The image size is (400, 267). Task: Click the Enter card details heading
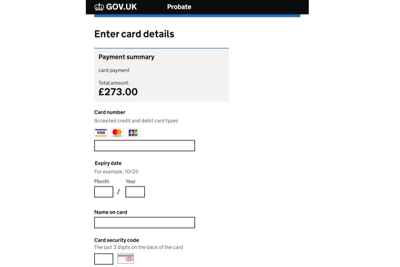[x=134, y=34]
